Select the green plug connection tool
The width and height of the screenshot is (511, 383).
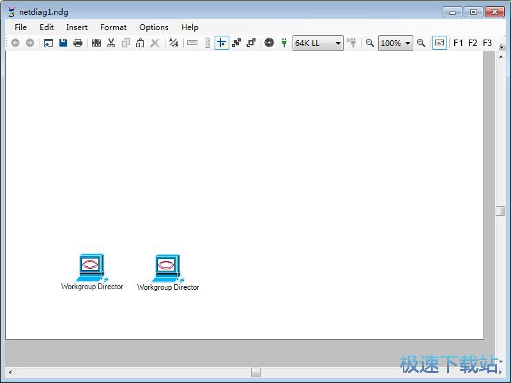284,43
